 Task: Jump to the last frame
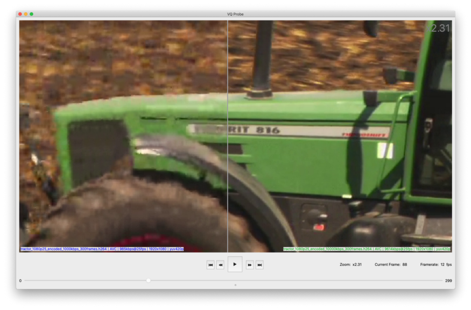[259, 265]
